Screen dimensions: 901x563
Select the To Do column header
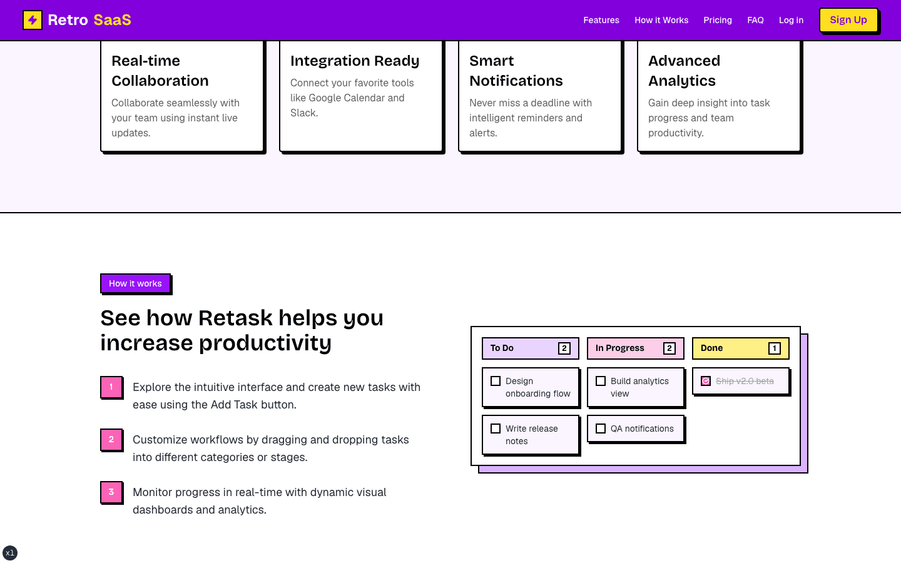click(531, 348)
